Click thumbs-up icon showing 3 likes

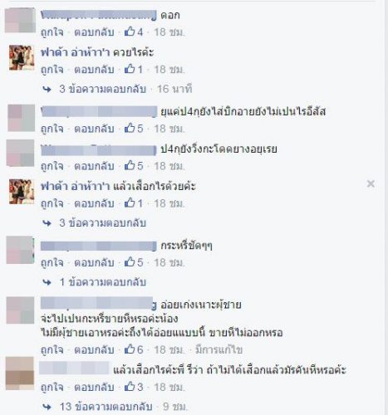pos(130,387)
